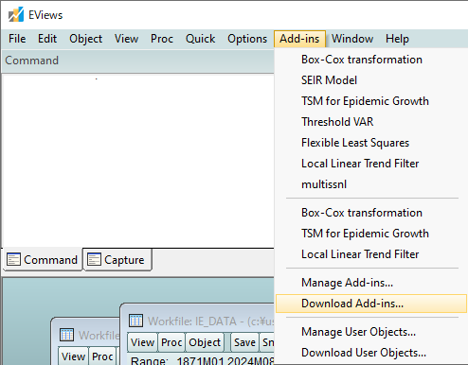The width and height of the screenshot is (468, 365).
Task: Close the open Add-ins menu header
Action: [x=299, y=39]
